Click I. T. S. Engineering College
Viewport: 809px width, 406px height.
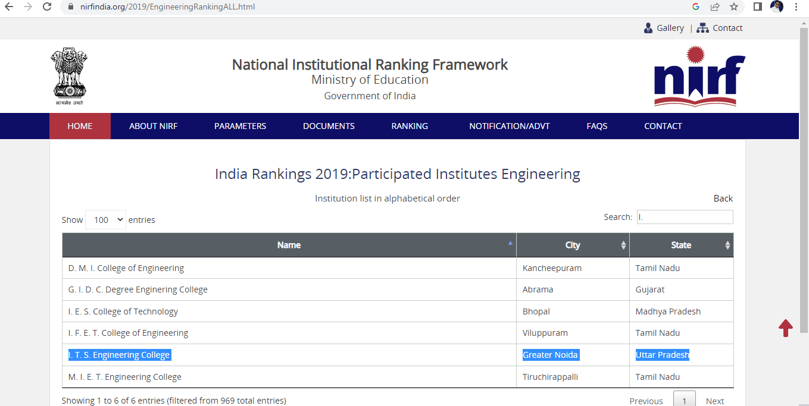click(119, 355)
